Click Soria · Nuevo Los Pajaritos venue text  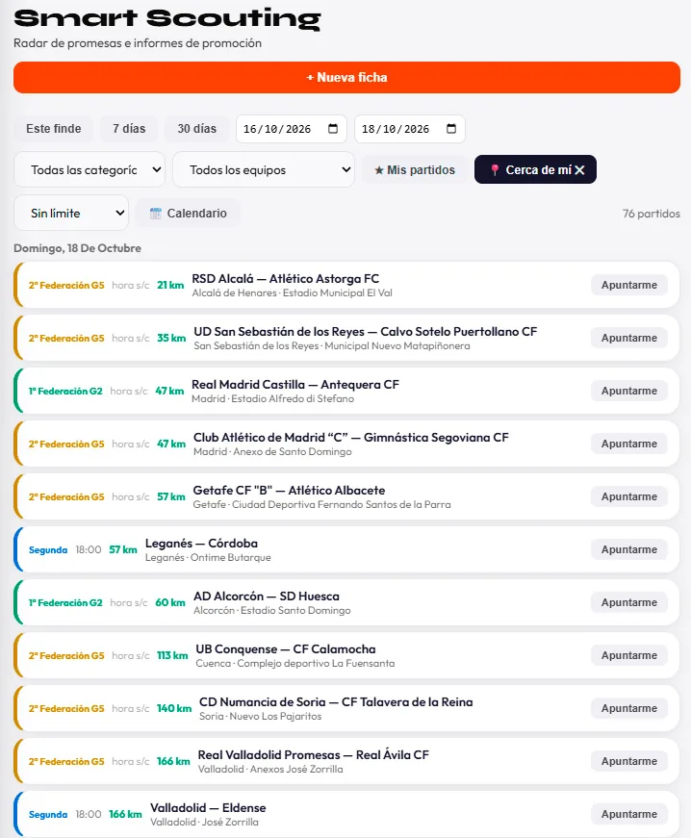[260, 716]
